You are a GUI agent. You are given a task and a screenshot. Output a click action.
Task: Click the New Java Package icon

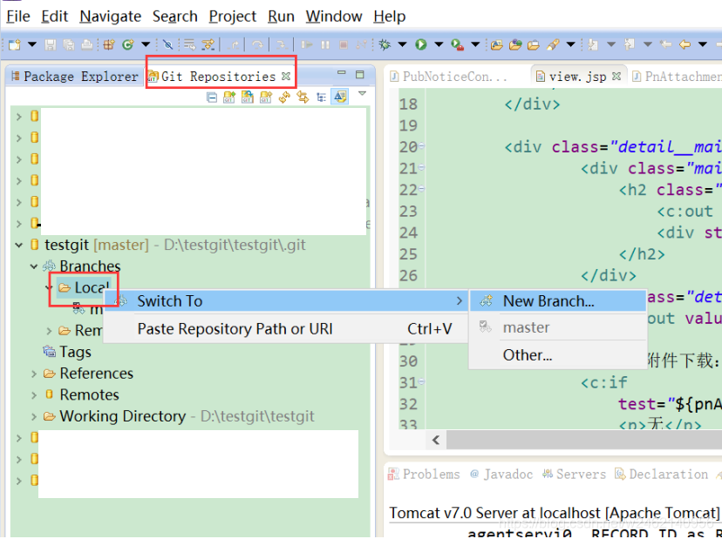pos(109,44)
